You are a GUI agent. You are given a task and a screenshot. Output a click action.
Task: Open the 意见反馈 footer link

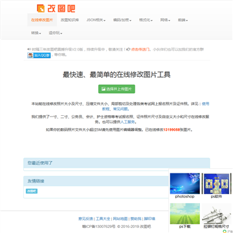pos(85,219)
